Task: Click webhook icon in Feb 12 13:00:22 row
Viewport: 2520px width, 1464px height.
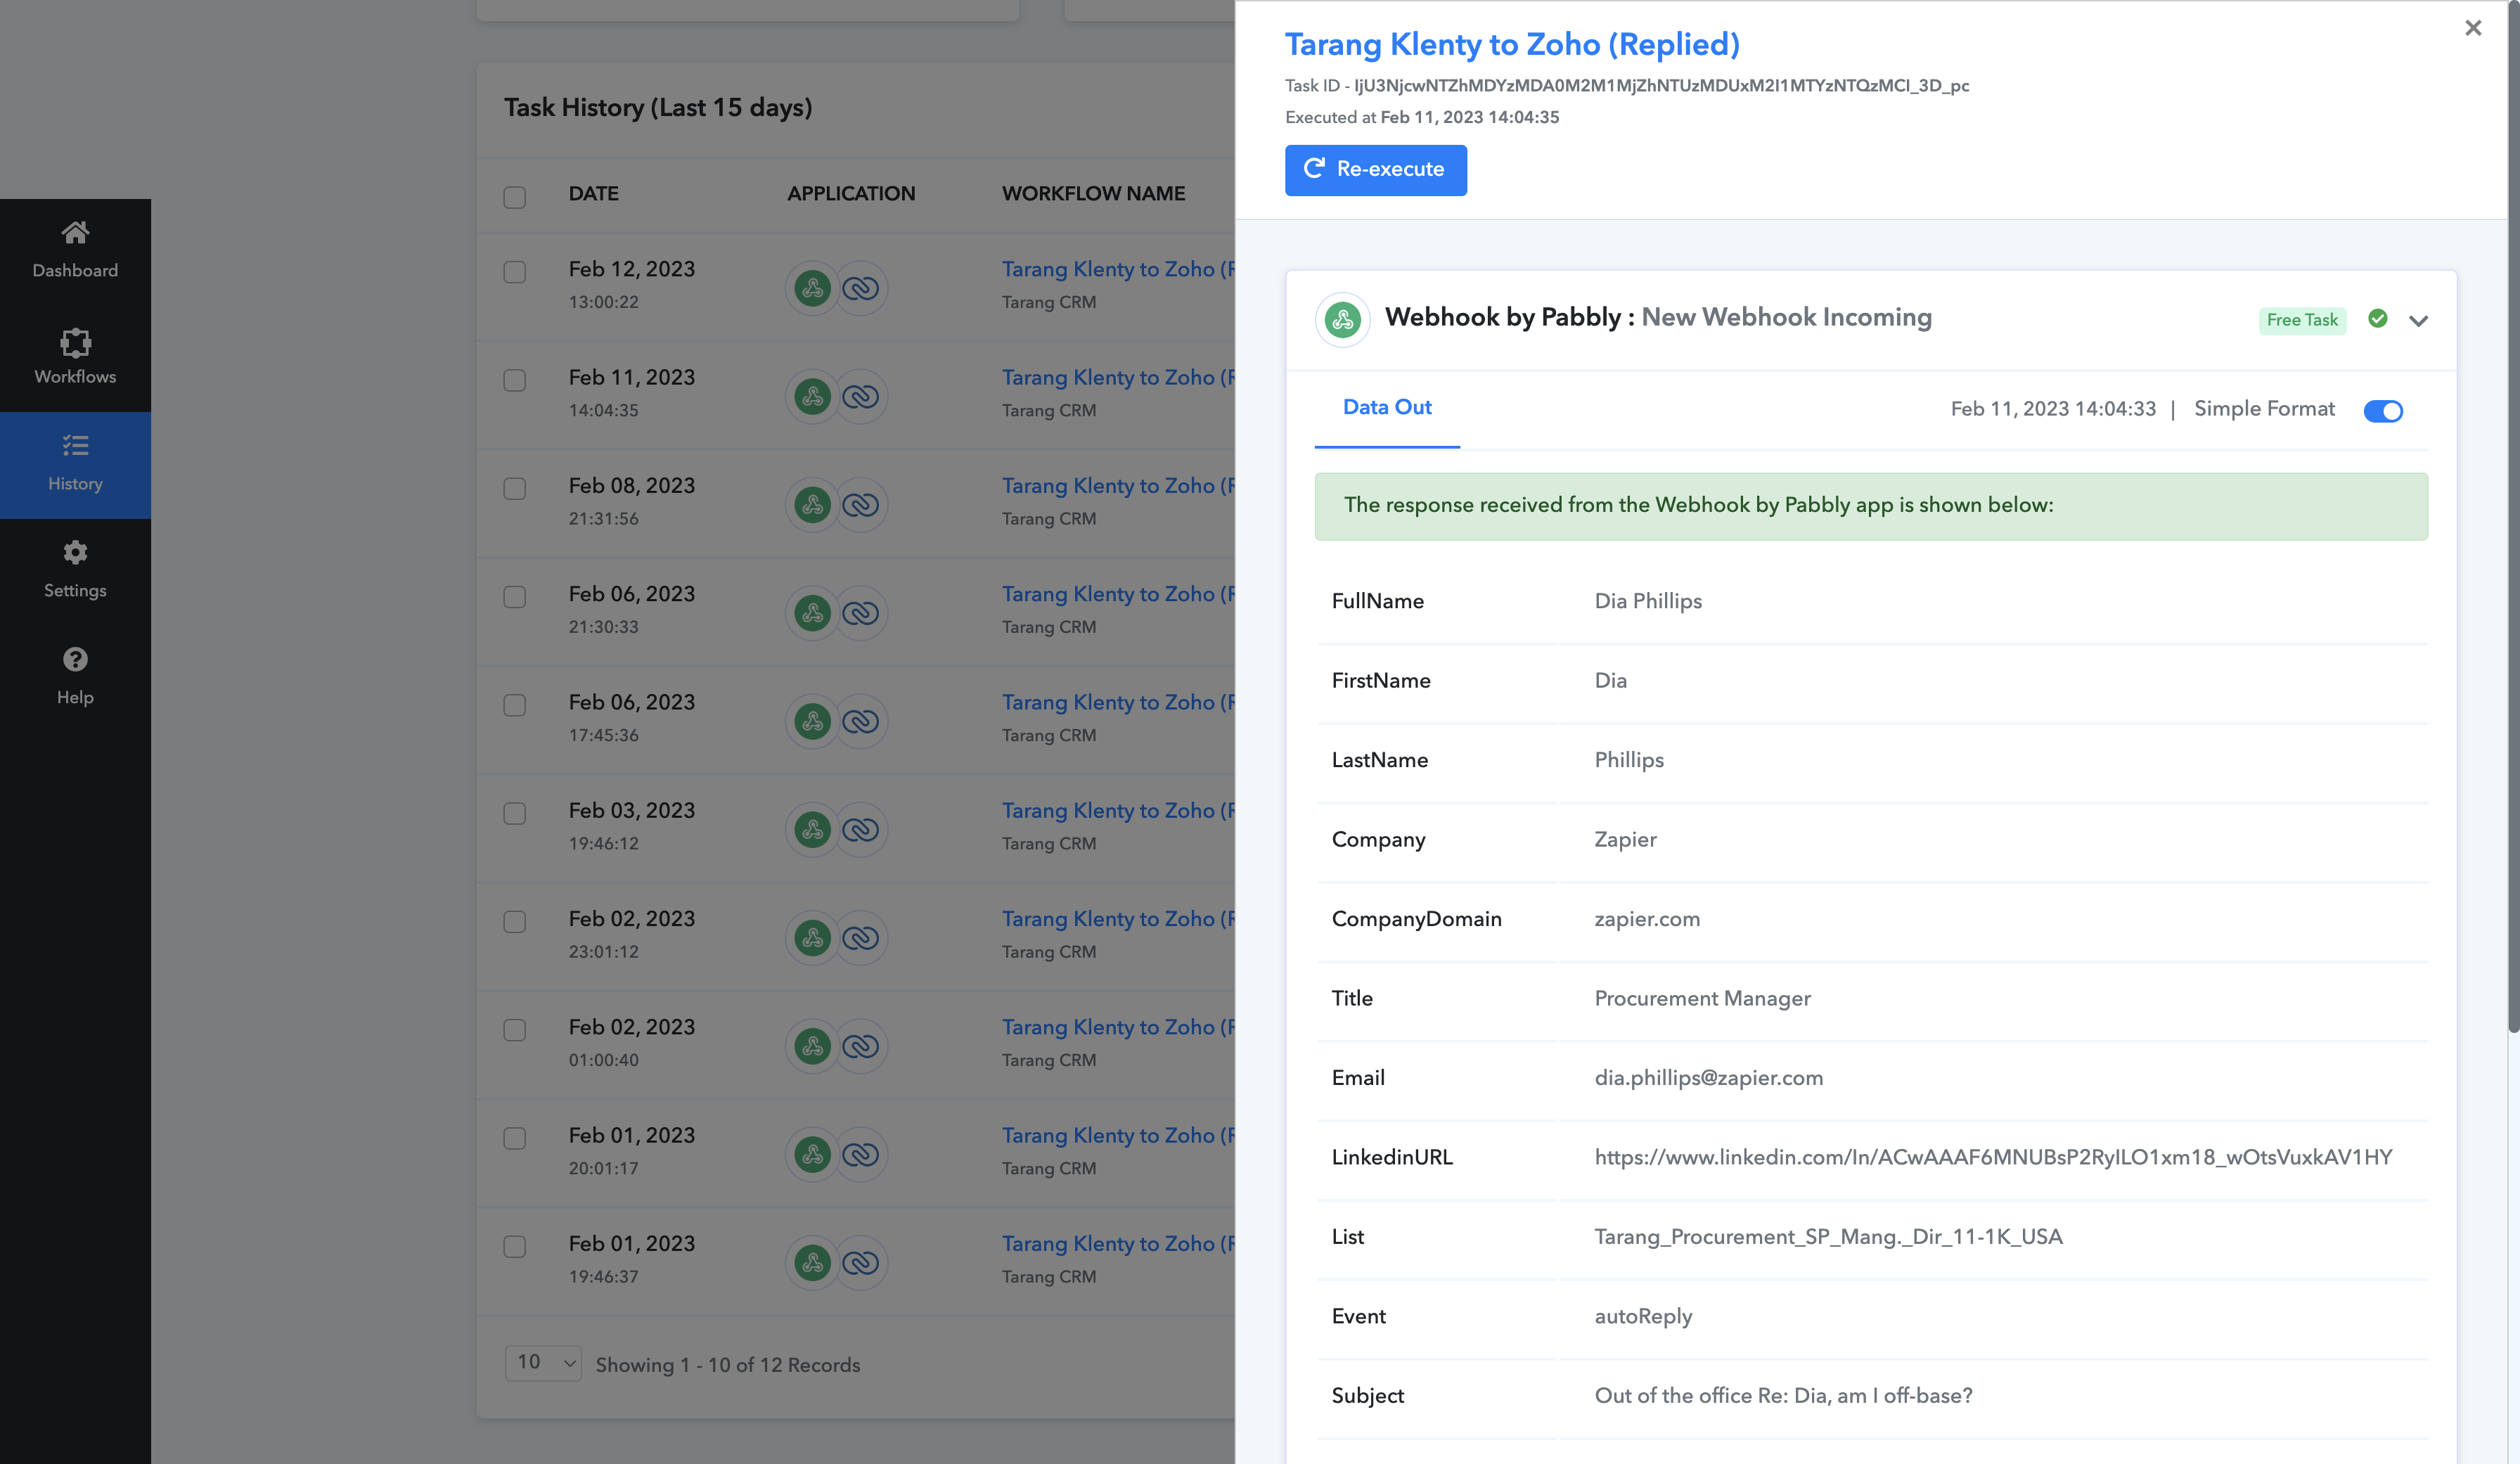Action: (813, 289)
